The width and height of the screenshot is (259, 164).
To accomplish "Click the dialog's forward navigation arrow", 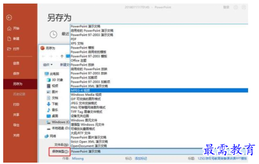I will 51,56.
